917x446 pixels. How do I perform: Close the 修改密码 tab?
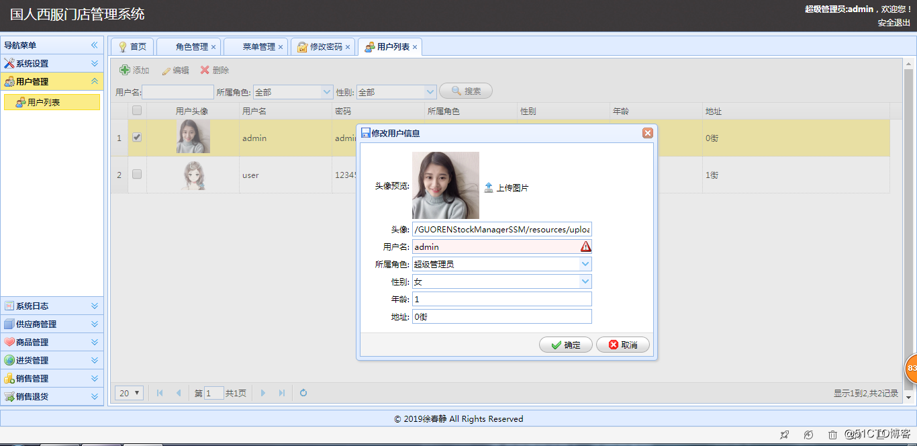348,47
